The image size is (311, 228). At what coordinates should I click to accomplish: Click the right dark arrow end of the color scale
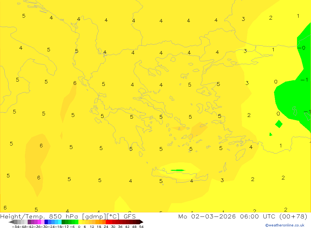[142, 222]
